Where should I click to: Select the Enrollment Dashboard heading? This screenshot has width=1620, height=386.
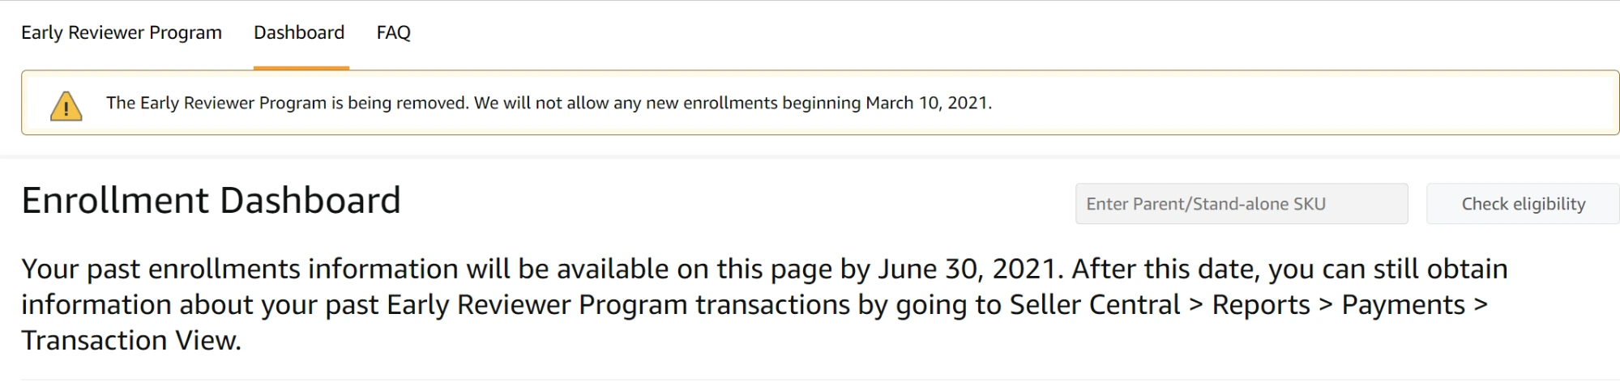(x=211, y=201)
